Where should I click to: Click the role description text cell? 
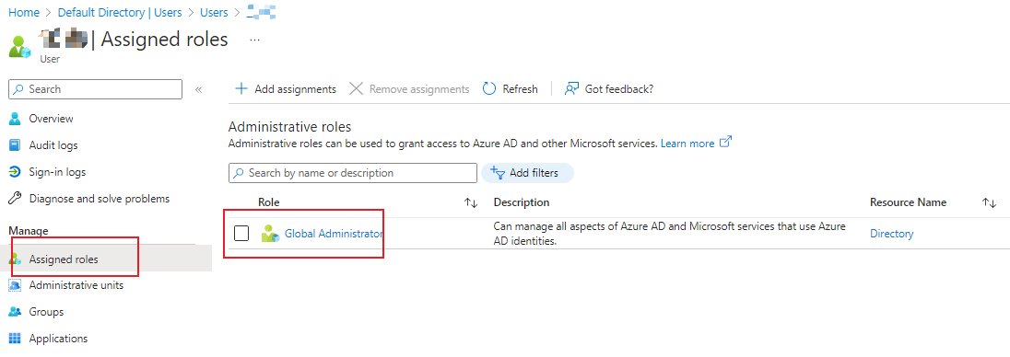(669, 234)
